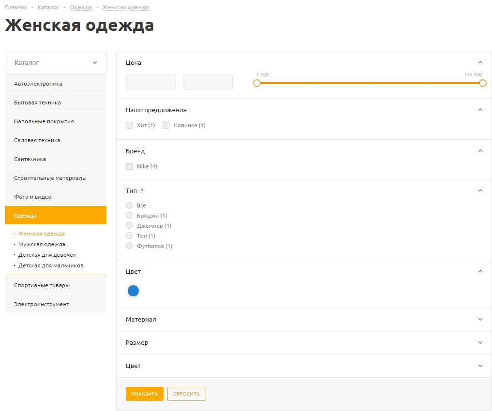Collapse the Бренд filter section

click(480, 151)
